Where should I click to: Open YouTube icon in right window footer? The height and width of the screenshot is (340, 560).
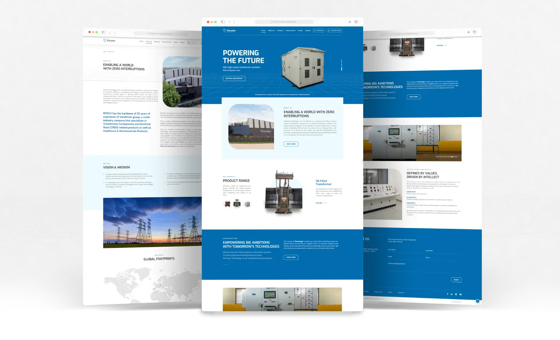coord(460,294)
